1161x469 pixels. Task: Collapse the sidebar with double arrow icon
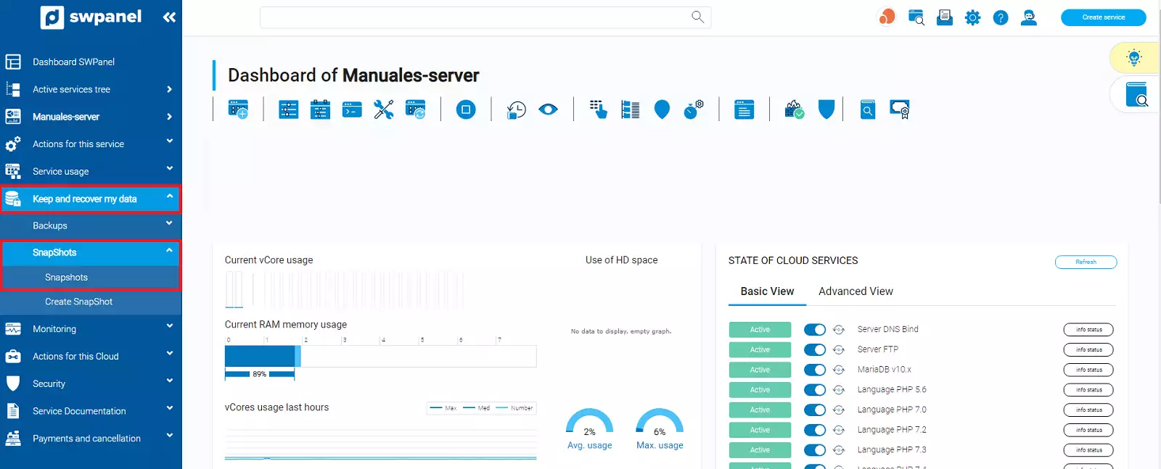coord(169,17)
